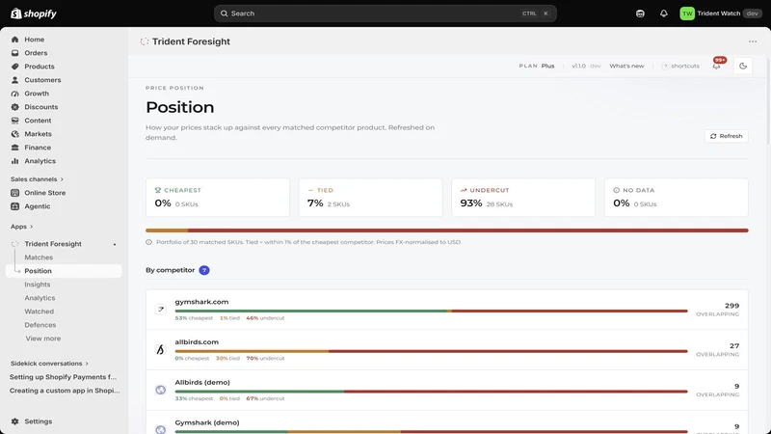Select Position in app submenu
The width and height of the screenshot is (771, 434).
click(64, 271)
